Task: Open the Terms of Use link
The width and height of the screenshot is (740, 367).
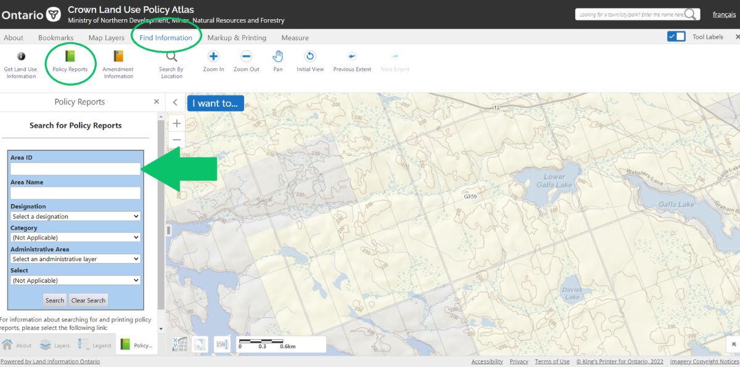Action: 552,361
